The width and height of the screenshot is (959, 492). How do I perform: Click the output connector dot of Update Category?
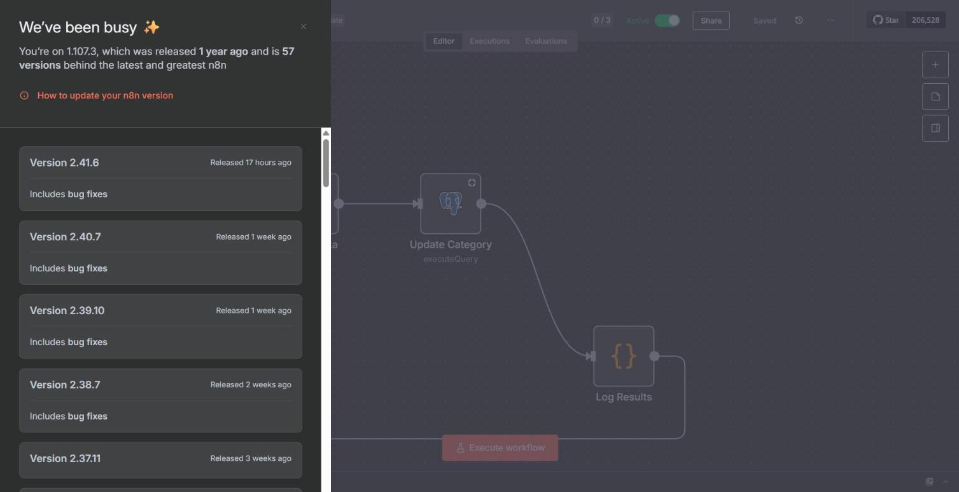[481, 203]
